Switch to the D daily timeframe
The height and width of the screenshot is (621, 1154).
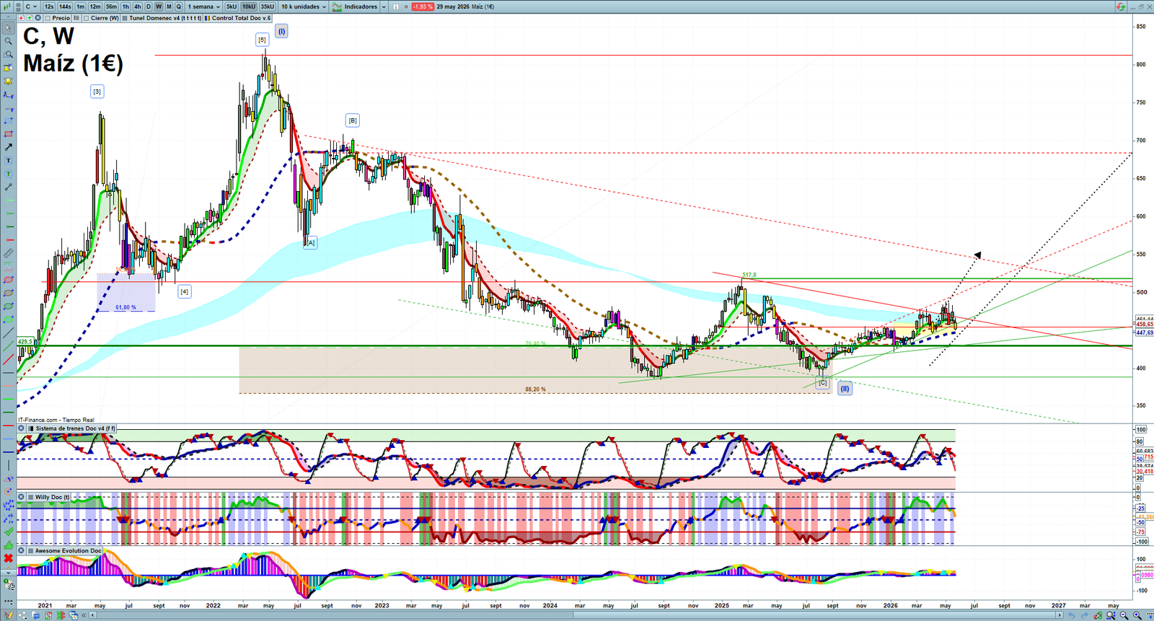[148, 6]
